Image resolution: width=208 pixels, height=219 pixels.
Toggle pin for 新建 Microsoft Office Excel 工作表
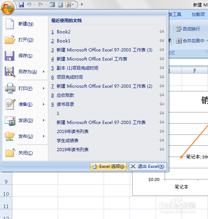161,59
